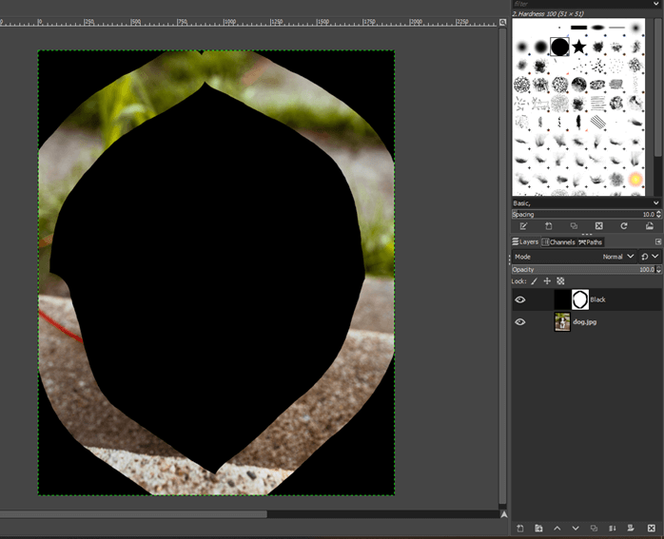Click the canvas horizontal scrollbar
The height and width of the screenshot is (539, 664).
pyautogui.click(x=133, y=514)
